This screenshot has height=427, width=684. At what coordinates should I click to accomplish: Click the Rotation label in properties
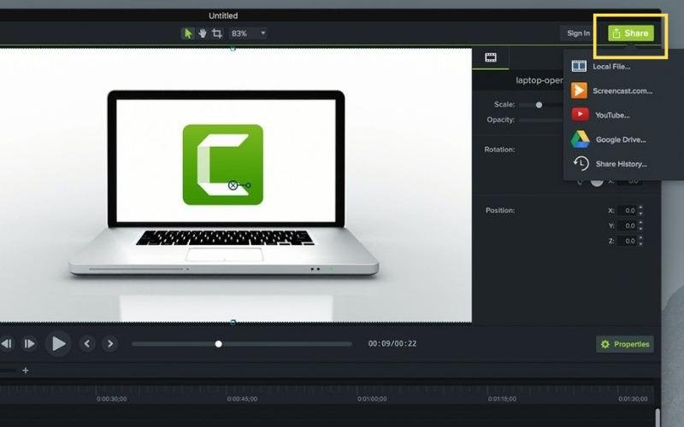(x=499, y=149)
